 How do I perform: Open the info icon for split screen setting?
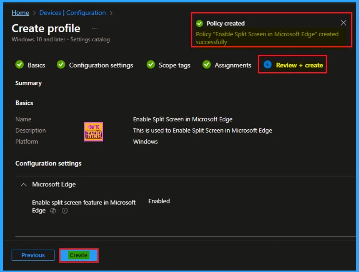coord(65,211)
